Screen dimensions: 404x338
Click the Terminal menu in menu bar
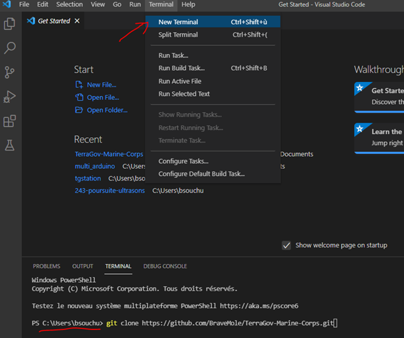161,5
